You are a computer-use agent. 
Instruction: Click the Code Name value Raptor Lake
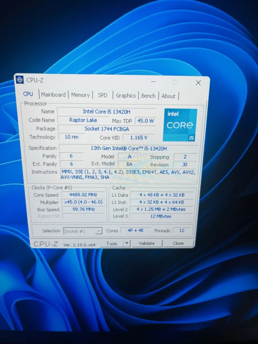coord(83,120)
